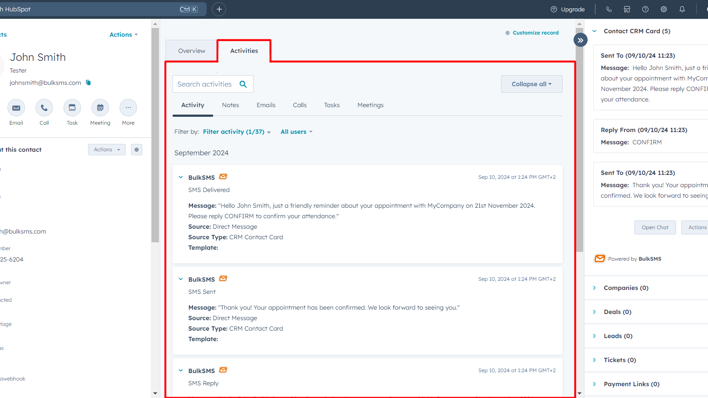Click the Email icon under John Smith
Viewport: 708px width, 398px height.
point(16,108)
